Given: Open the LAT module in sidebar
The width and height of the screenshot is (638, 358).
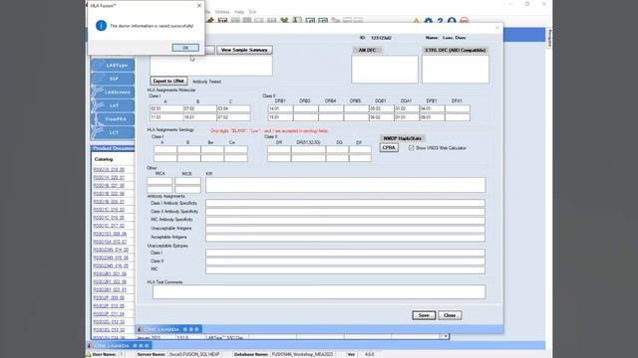Looking at the screenshot, I should coord(113,105).
